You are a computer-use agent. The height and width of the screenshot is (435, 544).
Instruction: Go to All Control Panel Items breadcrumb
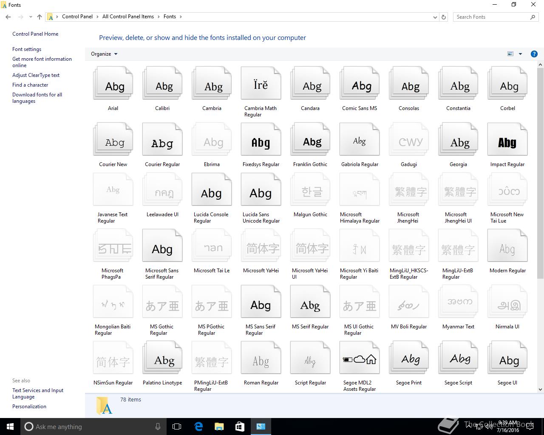point(128,17)
